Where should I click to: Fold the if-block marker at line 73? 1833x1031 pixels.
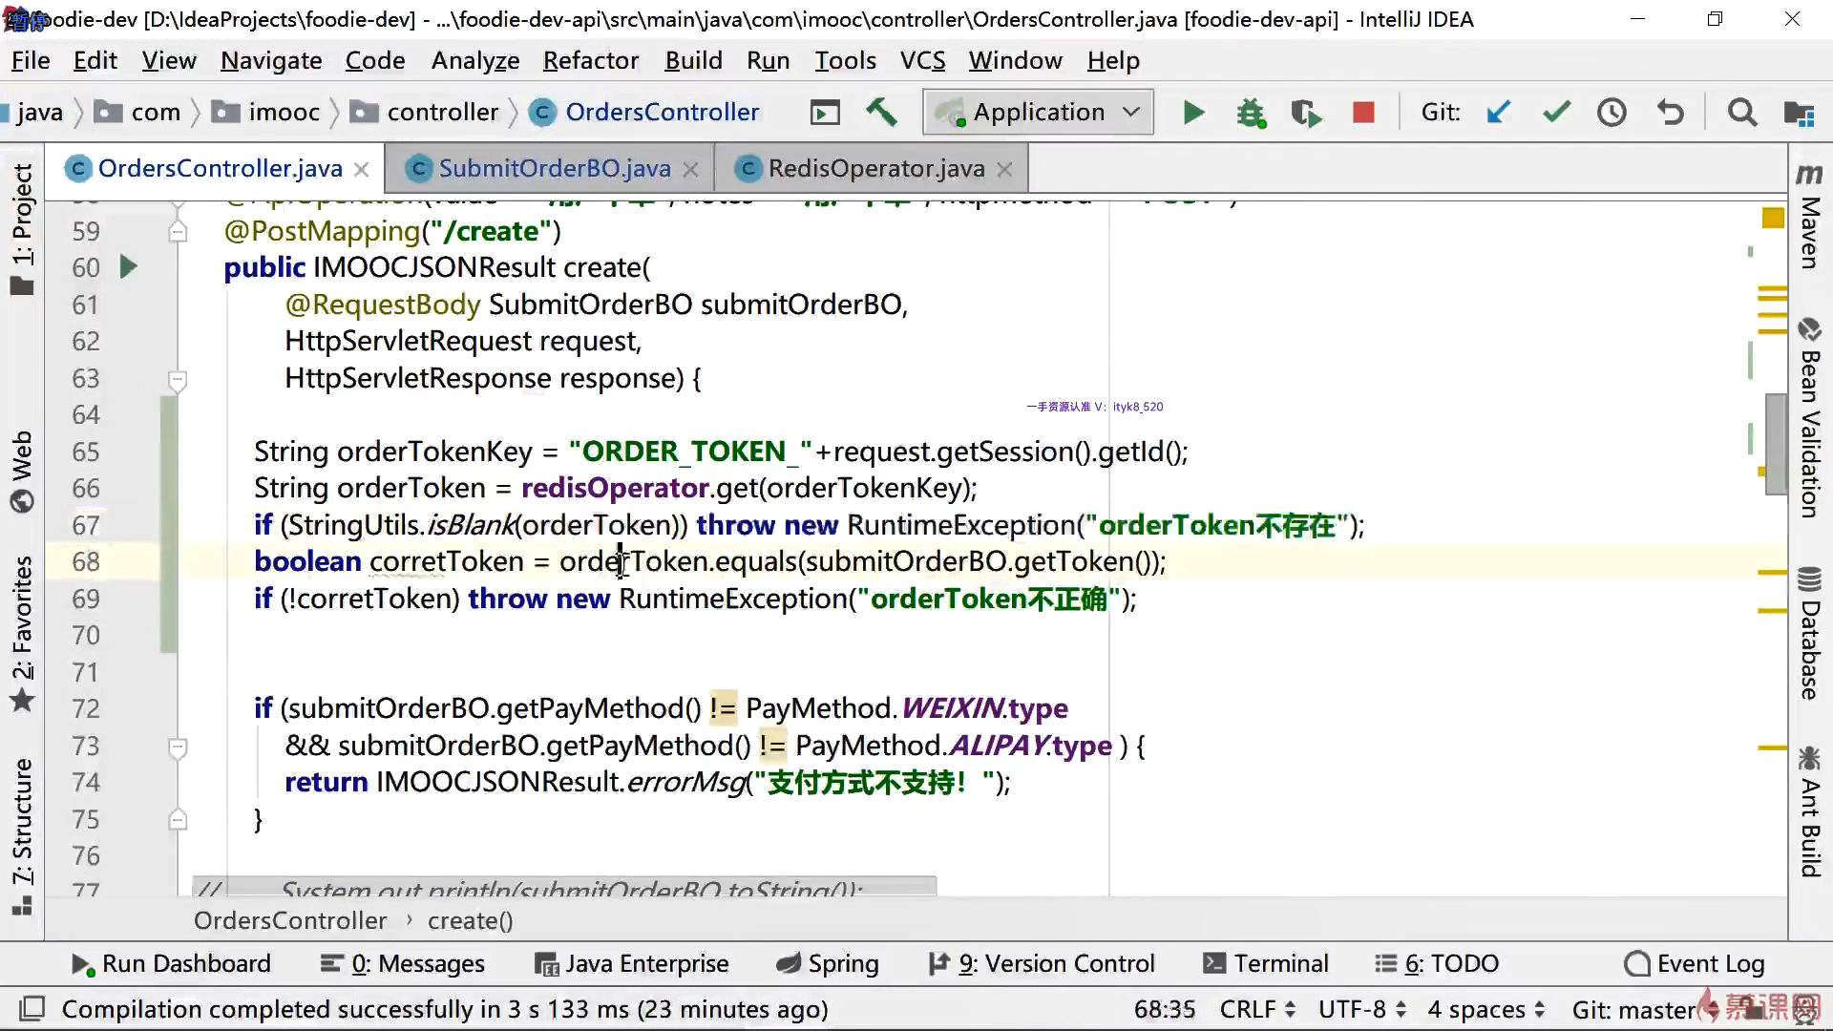178,747
